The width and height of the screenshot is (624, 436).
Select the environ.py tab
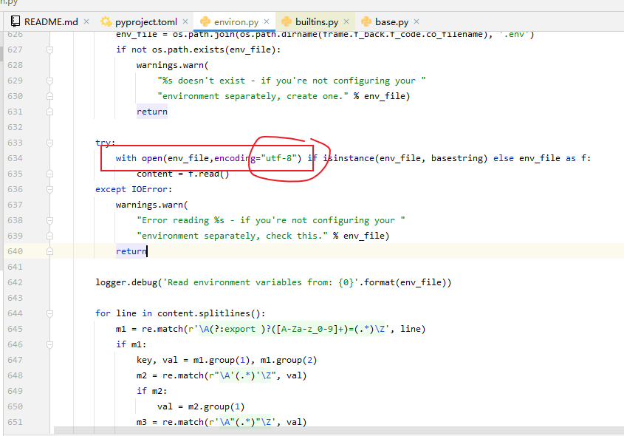235,21
